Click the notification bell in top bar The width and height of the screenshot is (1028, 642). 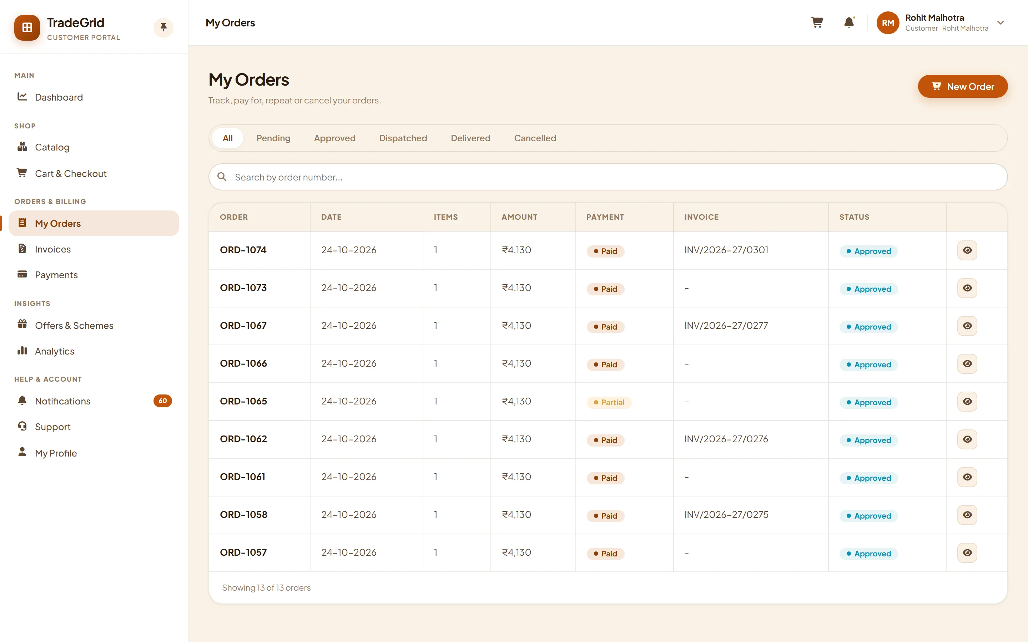(849, 22)
